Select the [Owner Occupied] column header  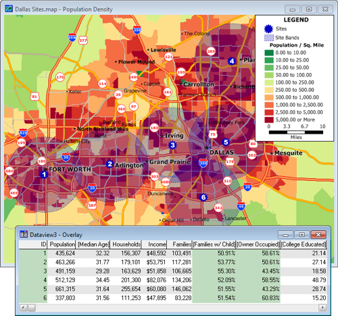[258, 244]
